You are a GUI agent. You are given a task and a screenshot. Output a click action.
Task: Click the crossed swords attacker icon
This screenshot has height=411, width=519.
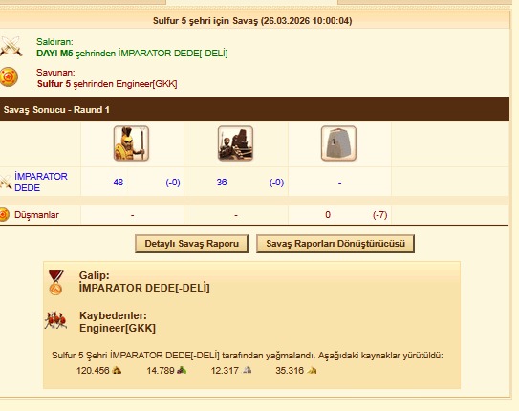coord(11,46)
